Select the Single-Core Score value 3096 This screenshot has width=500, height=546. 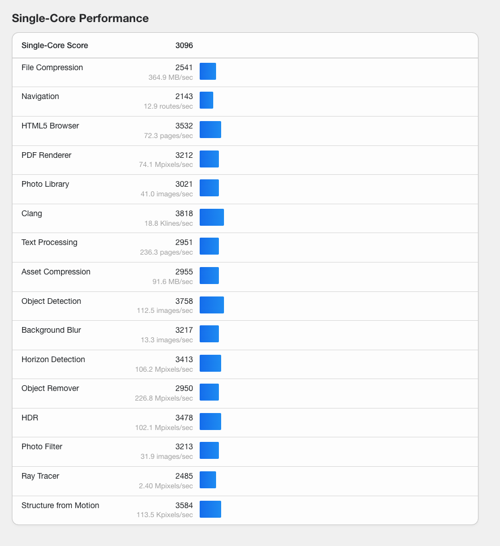click(x=184, y=45)
